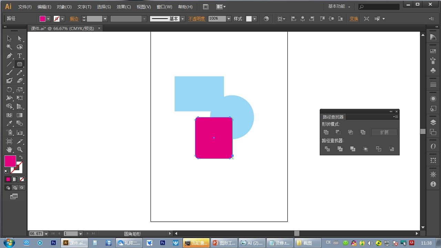
Task: Choose the Lasso tool
Action: (x=20, y=47)
